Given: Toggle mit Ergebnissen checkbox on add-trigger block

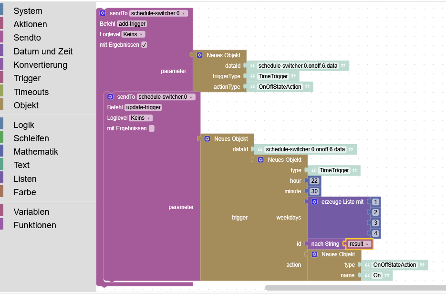Looking at the screenshot, I should (x=144, y=45).
